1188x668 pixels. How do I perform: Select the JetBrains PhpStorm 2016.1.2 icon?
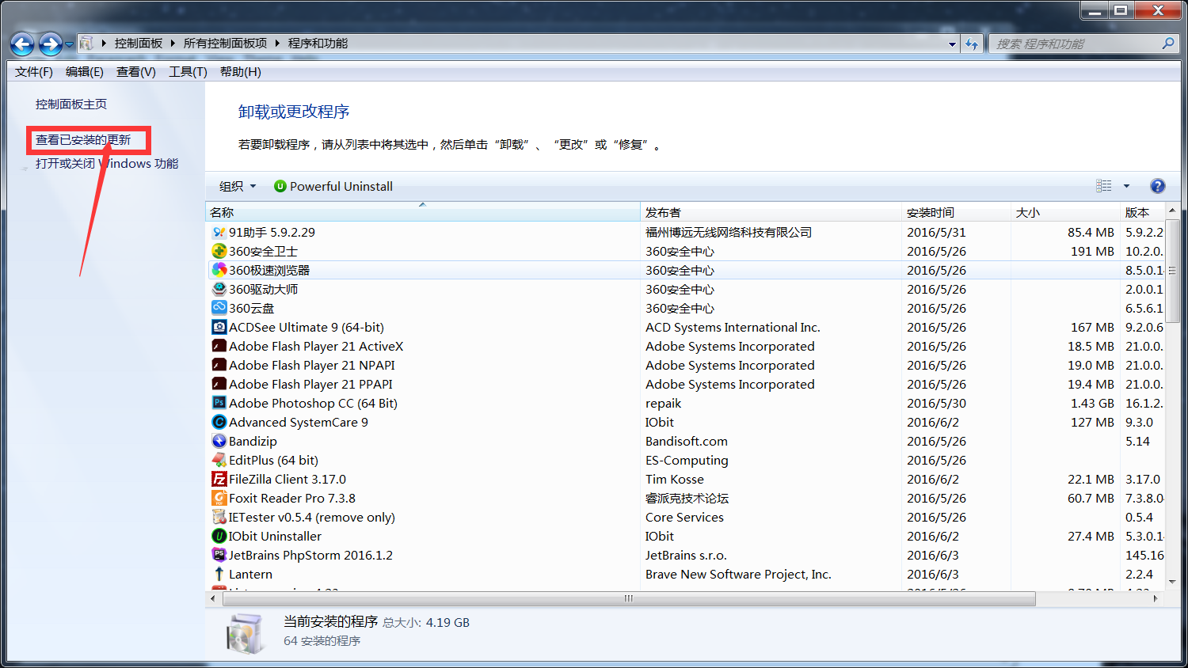(x=219, y=555)
